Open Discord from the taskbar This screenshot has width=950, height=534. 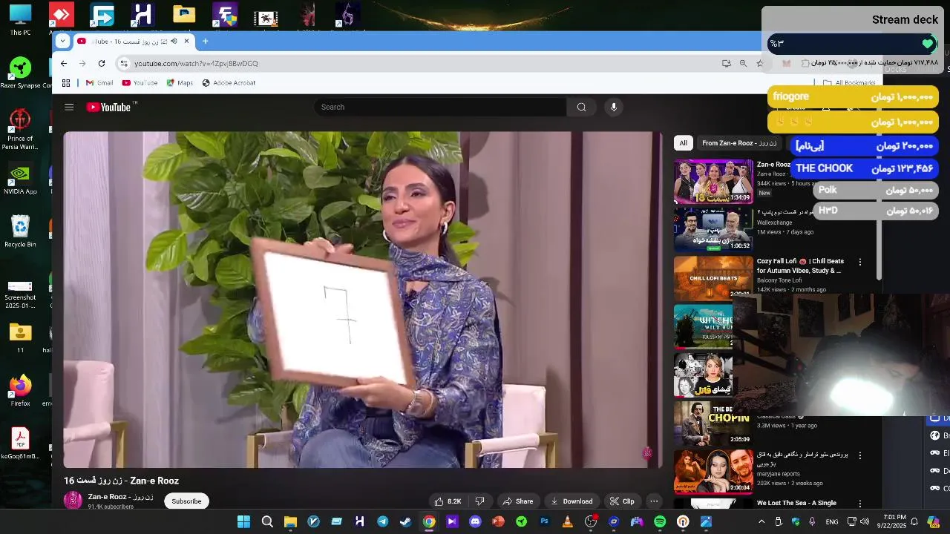(475, 522)
